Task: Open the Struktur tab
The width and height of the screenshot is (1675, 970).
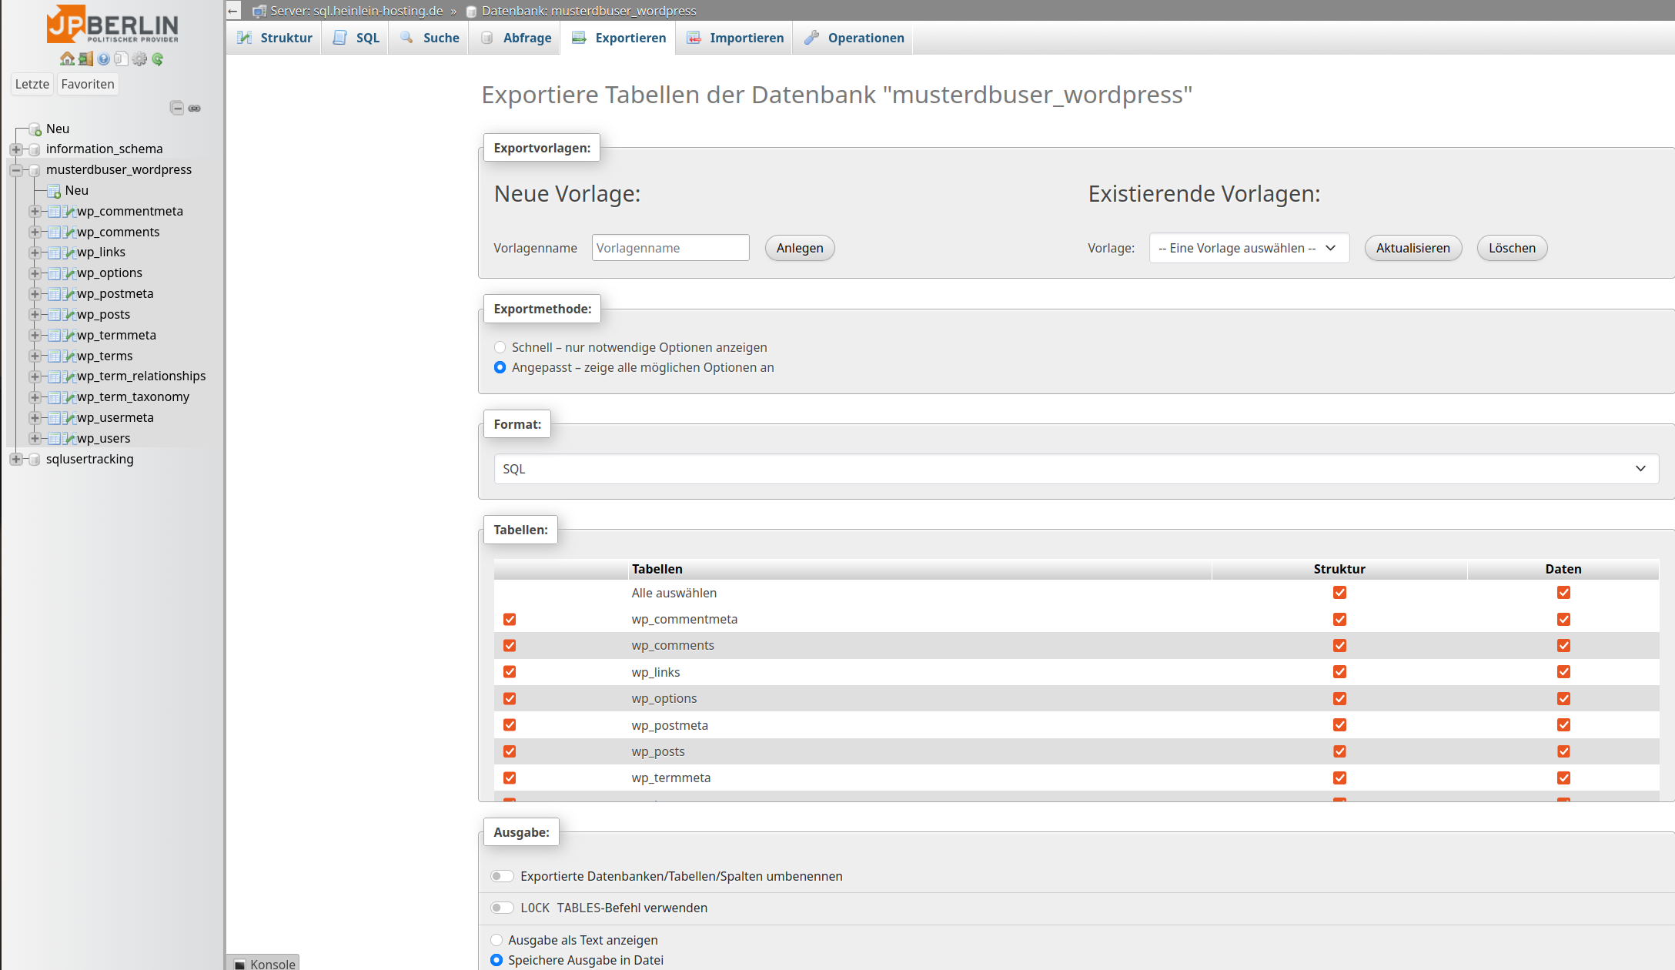Action: tap(275, 38)
